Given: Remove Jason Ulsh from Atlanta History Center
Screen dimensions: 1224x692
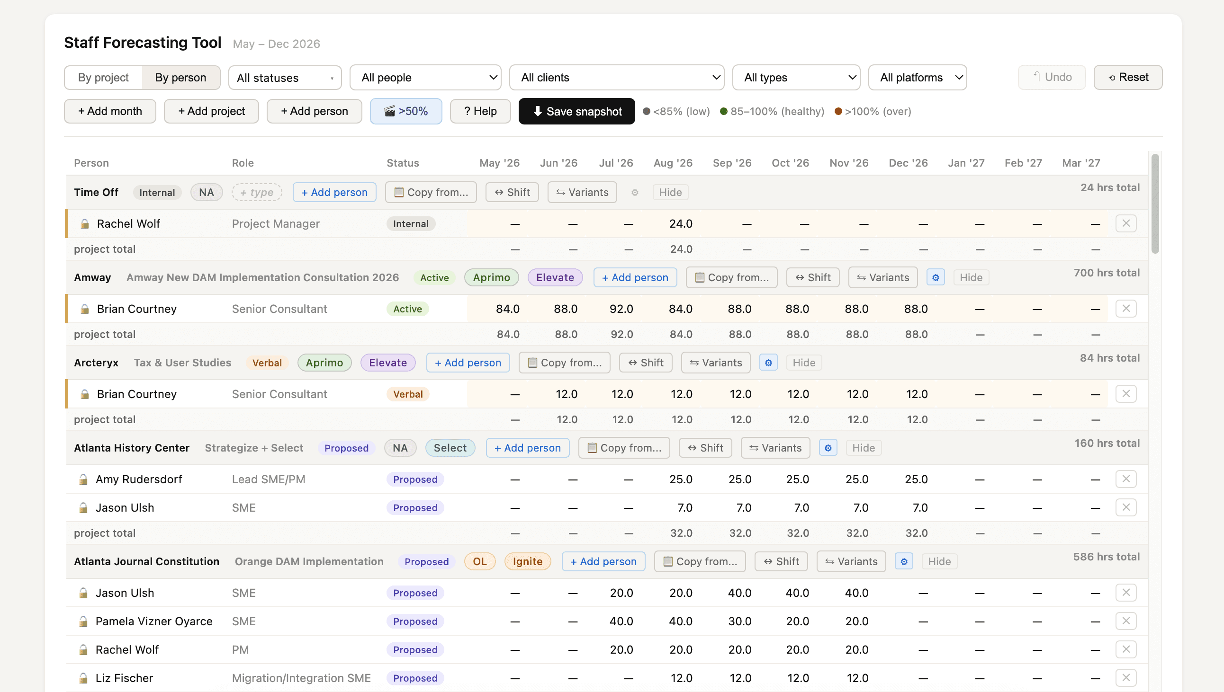Looking at the screenshot, I should click(x=1126, y=507).
